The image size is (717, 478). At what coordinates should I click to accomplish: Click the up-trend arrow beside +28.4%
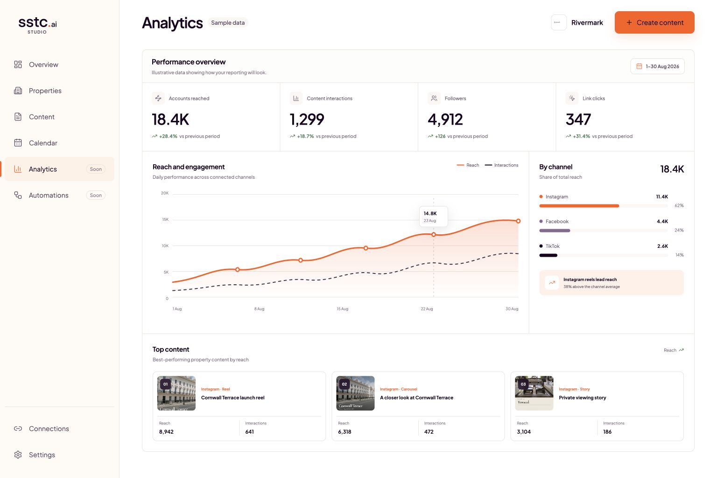click(x=155, y=136)
